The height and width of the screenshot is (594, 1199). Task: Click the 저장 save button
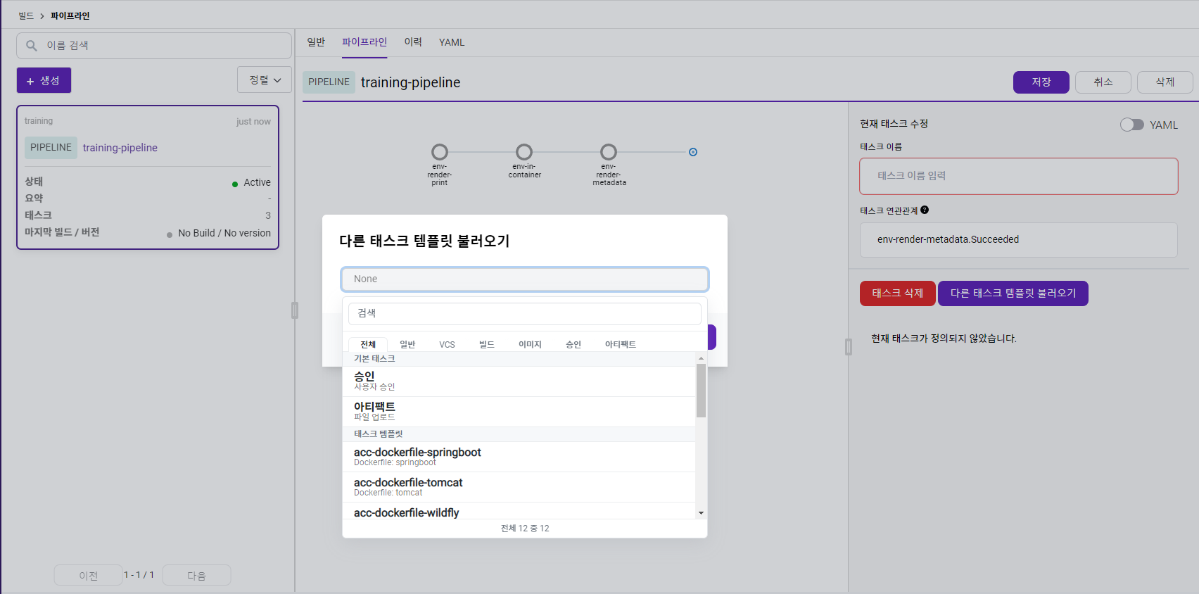[1041, 82]
